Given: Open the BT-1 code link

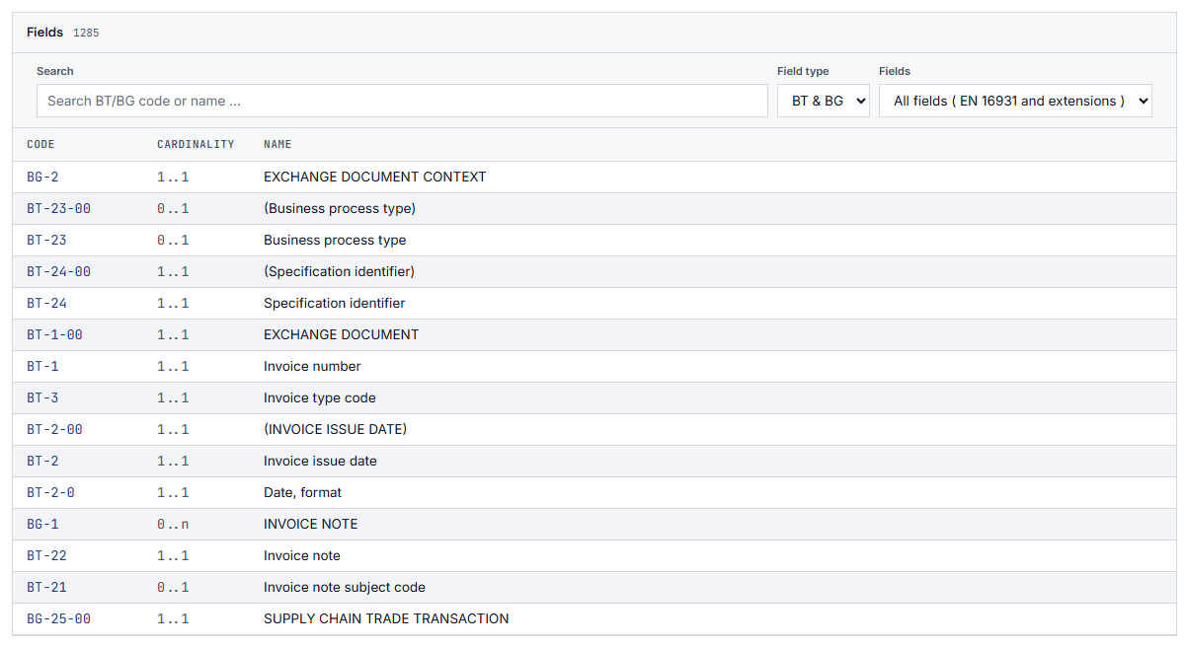Looking at the screenshot, I should [42, 366].
